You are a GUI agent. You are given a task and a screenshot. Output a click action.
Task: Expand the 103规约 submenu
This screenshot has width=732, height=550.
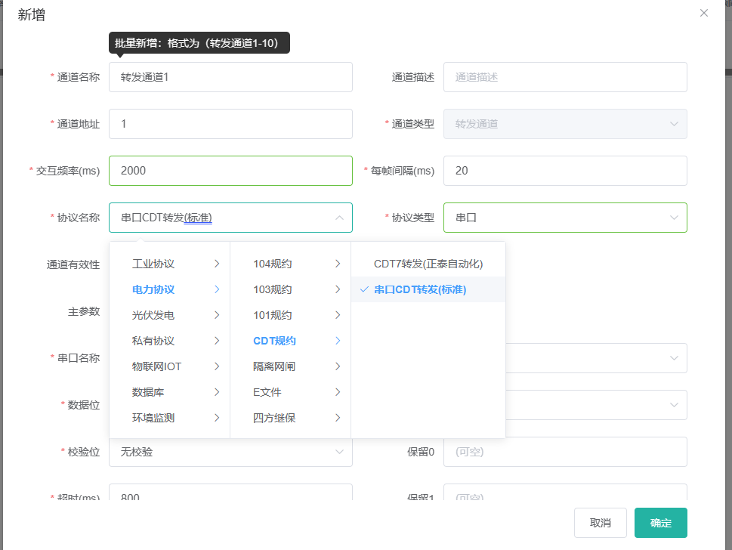tap(290, 289)
